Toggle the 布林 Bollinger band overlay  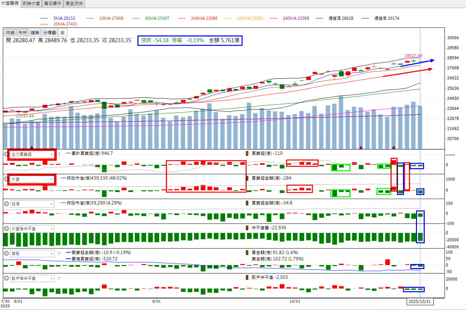[x=22, y=33]
